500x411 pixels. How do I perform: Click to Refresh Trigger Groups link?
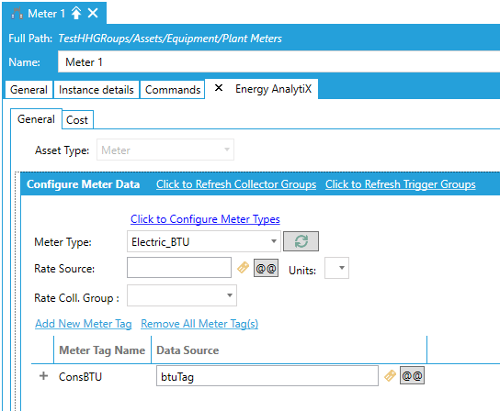[x=401, y=184]
